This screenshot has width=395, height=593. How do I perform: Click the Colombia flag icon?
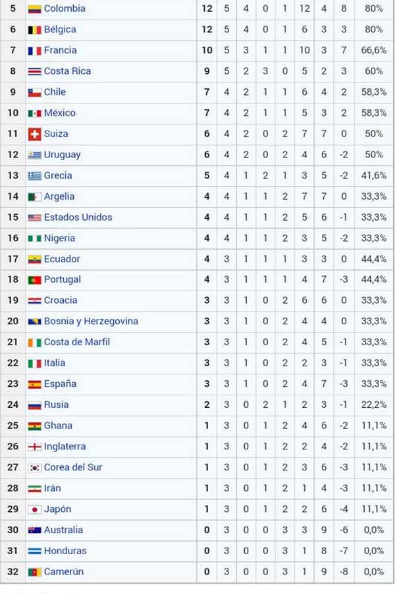(34, 9)
